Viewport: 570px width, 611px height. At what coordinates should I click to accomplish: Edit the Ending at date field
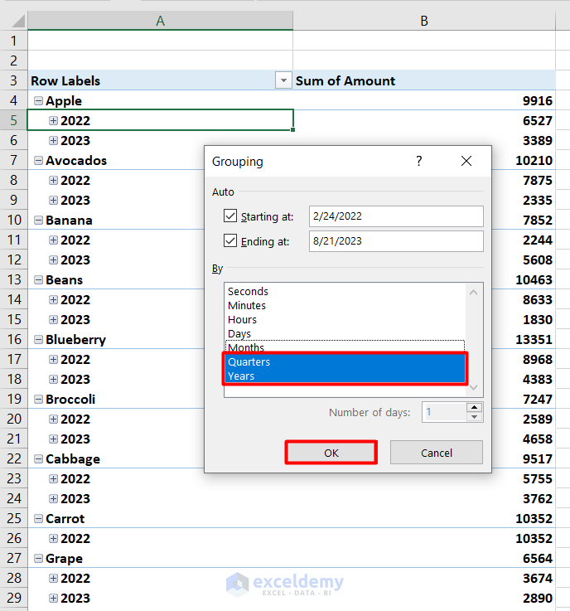tap(396, 241)
